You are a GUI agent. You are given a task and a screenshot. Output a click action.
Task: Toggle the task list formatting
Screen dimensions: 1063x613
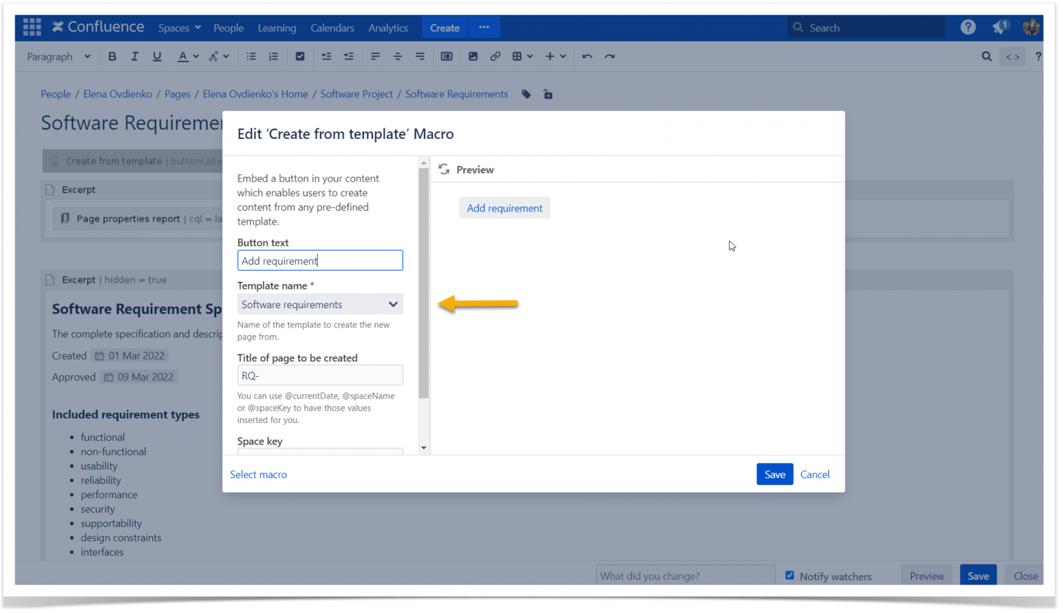coord(300,56)
